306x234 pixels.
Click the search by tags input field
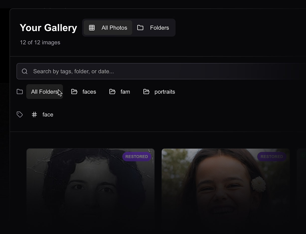pos(100,71)
